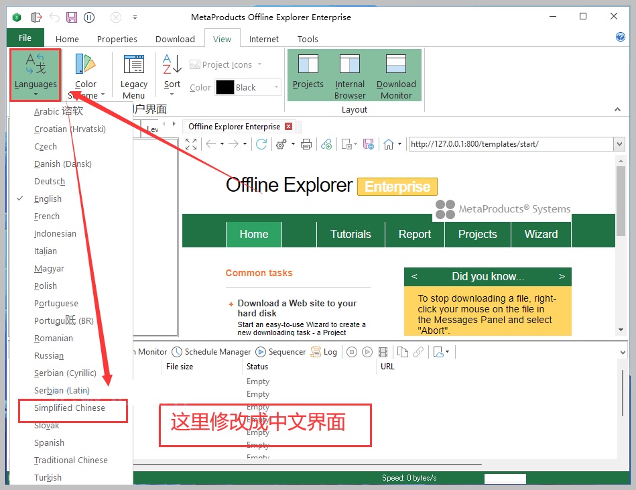Open the Black color dropdown
636x490 pixels.
(x=276, y=87)
